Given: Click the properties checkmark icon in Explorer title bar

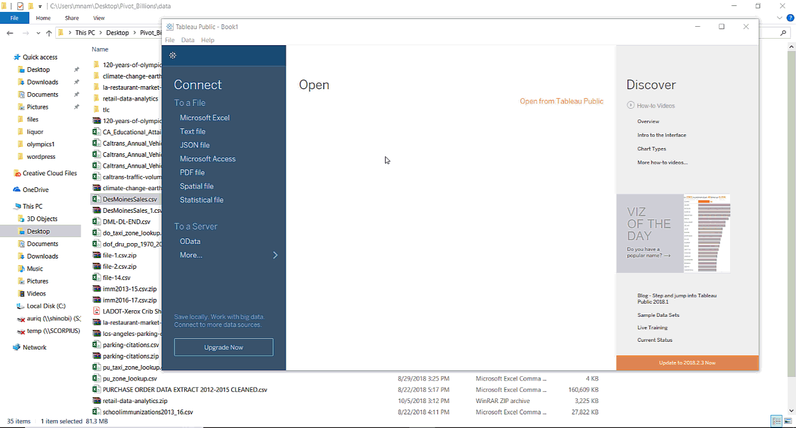Looking at the screenshot, I should 20,6.
